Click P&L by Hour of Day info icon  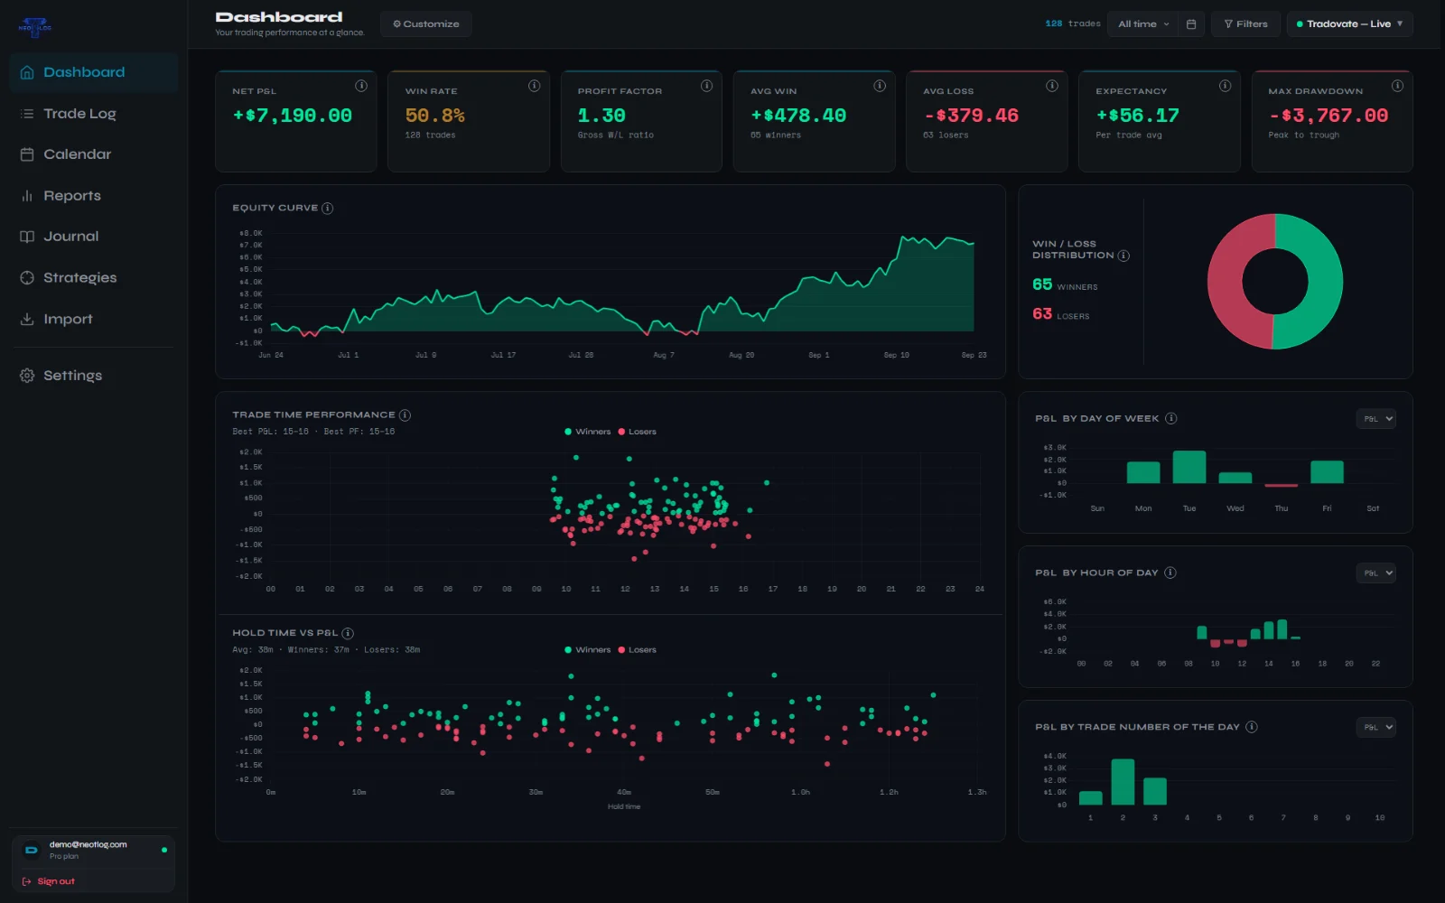pyautogui.click(x=1170, y=573)
